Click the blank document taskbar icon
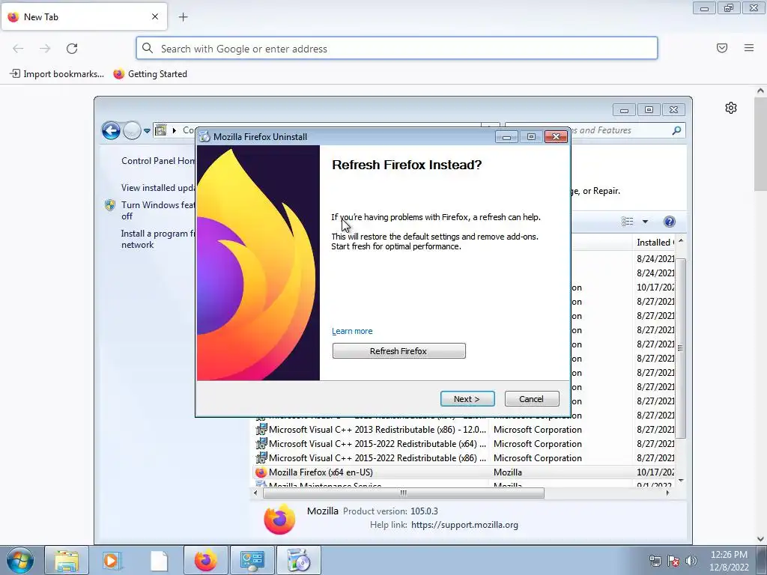The width and height of the screenshot is (767, 575). coord(159,560)
